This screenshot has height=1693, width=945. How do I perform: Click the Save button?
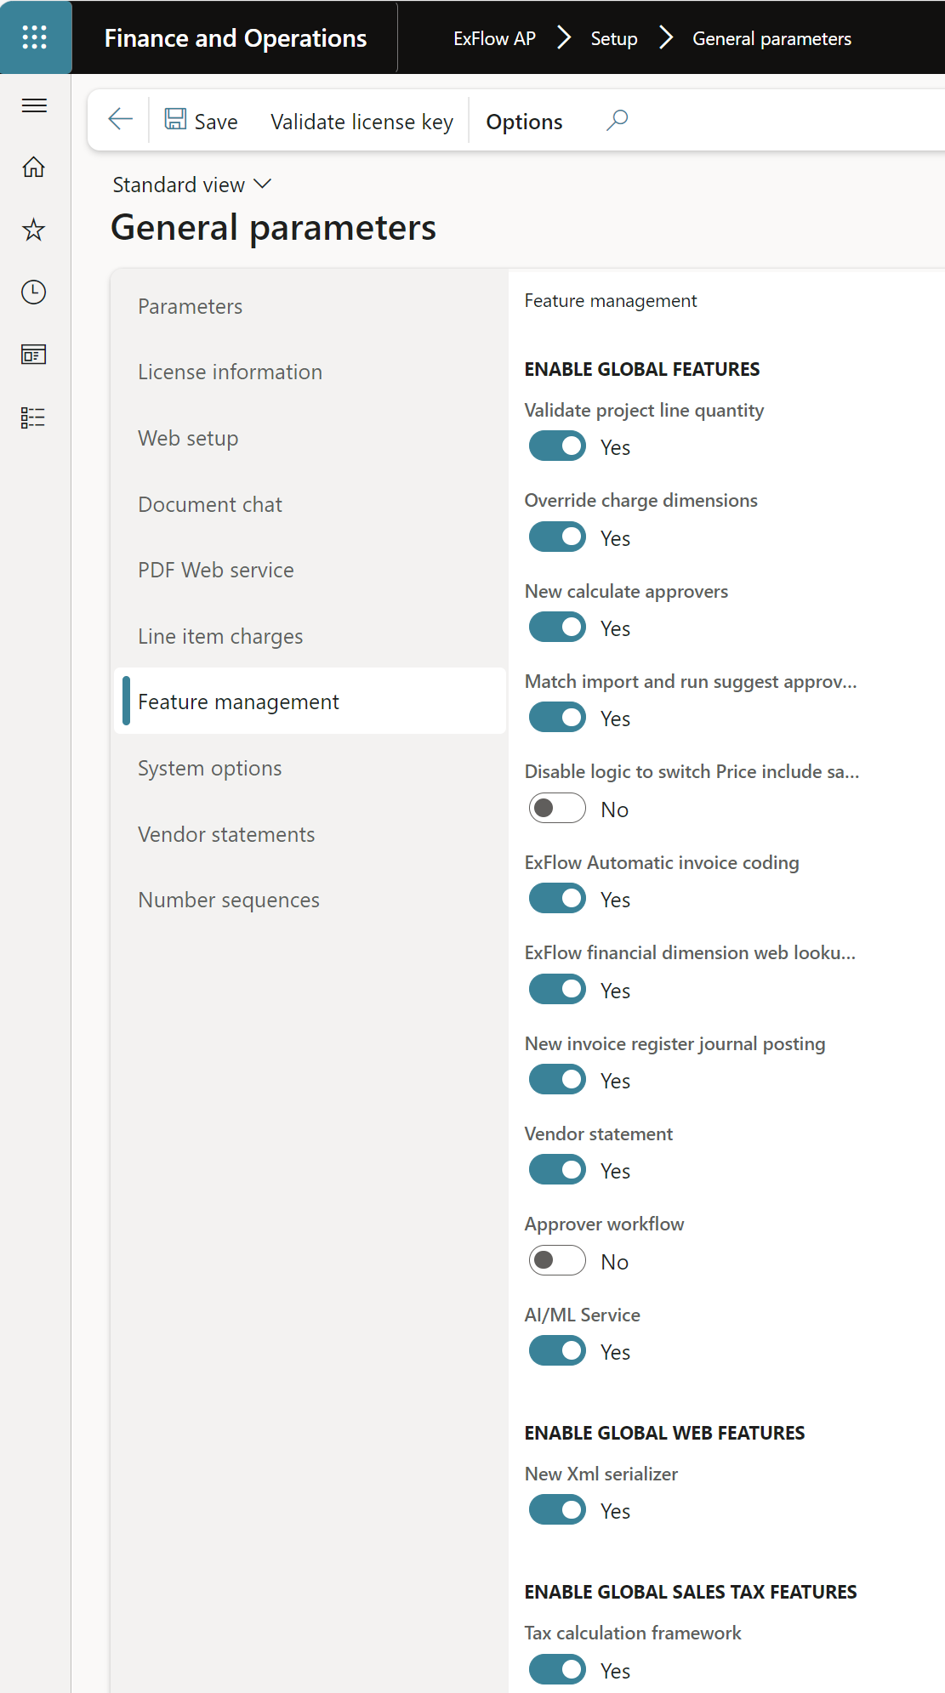pos(201,121)
